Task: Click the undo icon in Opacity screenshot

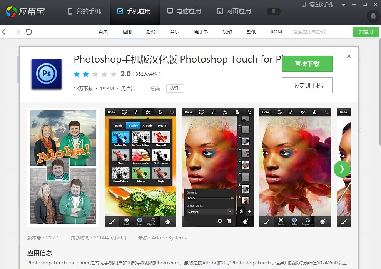Action: (249, 112)
